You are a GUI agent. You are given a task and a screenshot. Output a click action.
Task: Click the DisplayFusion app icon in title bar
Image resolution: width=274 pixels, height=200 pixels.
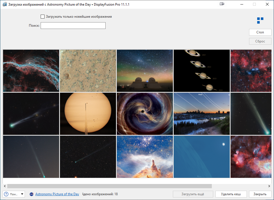[x=4, y=4]
